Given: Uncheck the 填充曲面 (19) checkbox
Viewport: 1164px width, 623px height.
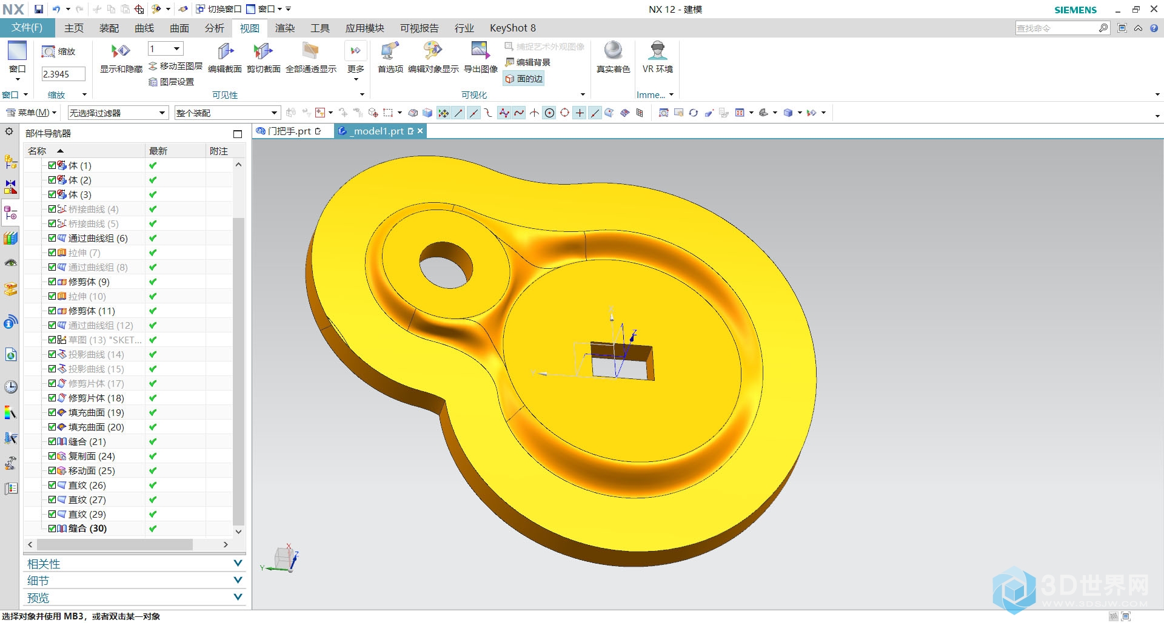Looking at the screenshot, I should 52,412.
